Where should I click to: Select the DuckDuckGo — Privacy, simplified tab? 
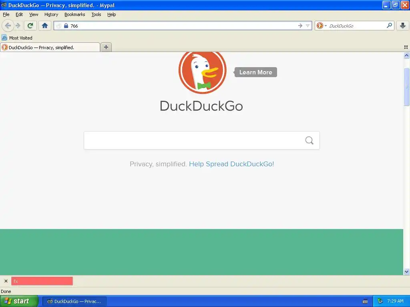point(50,47)
